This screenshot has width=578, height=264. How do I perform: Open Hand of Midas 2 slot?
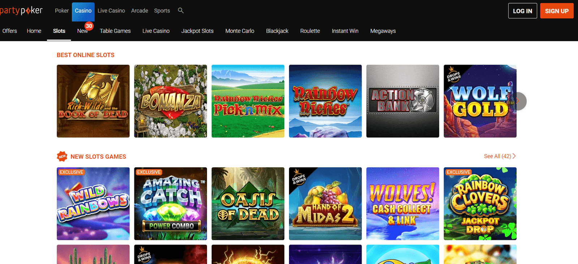tap(325, 204)
